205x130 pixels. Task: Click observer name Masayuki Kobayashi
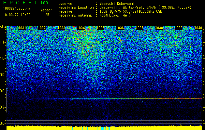pos(117,4)
